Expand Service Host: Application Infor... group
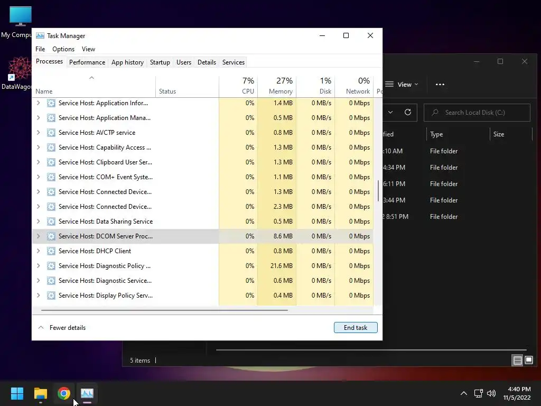Image resolution: width=541 pixels, height=406 pixels. [x=38, y=103]
